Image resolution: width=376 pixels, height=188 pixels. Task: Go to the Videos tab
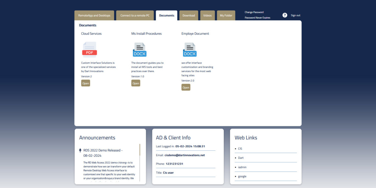tap(207, 16)
